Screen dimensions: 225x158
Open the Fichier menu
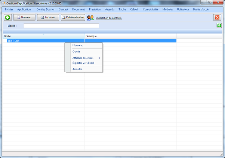tap(9, 9)
